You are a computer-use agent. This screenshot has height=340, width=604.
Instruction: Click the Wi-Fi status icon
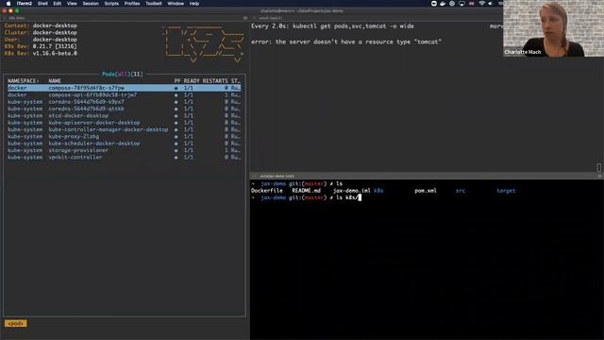(481, 4)
